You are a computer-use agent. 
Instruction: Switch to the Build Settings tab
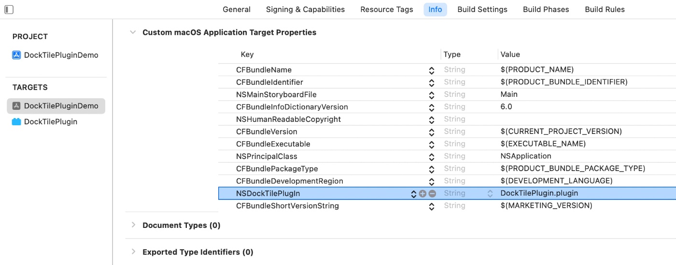(482, 10)
